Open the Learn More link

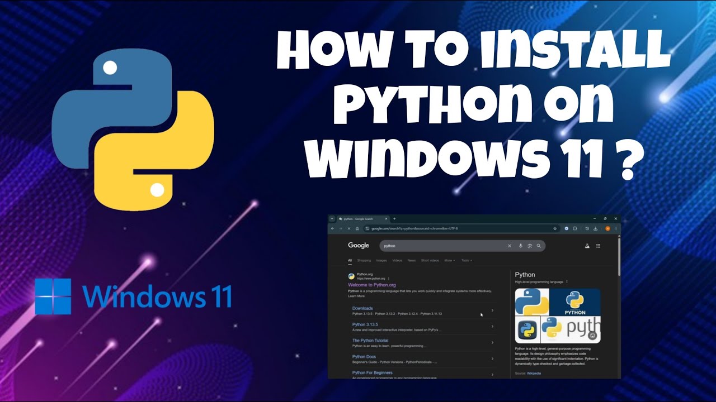(356, 296)
